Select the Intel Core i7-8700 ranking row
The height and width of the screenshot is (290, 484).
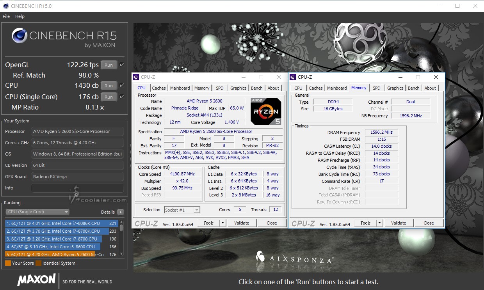click(62, 239)
